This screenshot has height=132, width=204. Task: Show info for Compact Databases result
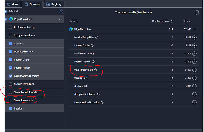tap(98, 94)
